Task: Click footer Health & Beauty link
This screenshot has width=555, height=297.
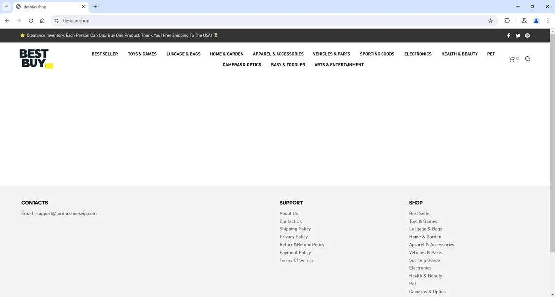Action: pyautogui.click(x=425, y=276)
